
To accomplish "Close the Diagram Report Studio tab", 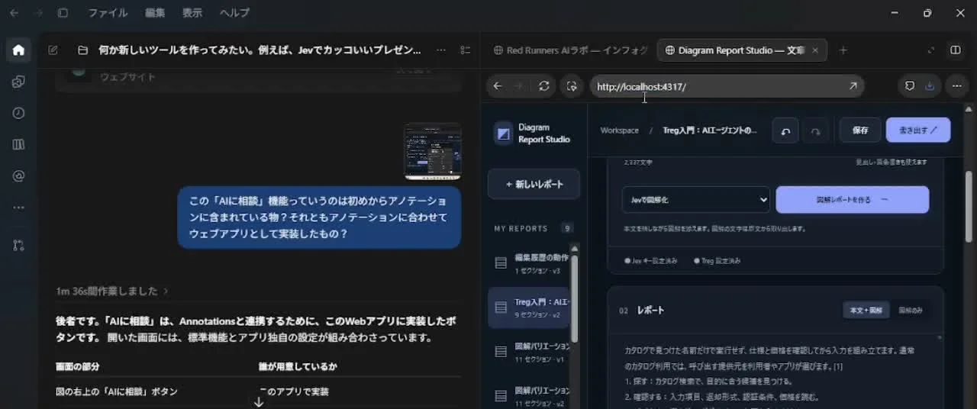I will (815, 50).
